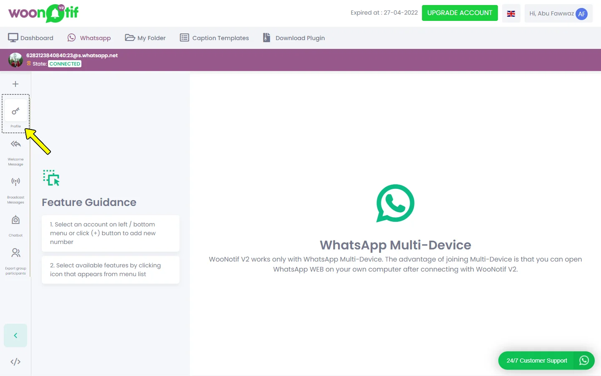601x376 pixels.
Task: Open Welcome Message reply icon
Action: [15, 145]
